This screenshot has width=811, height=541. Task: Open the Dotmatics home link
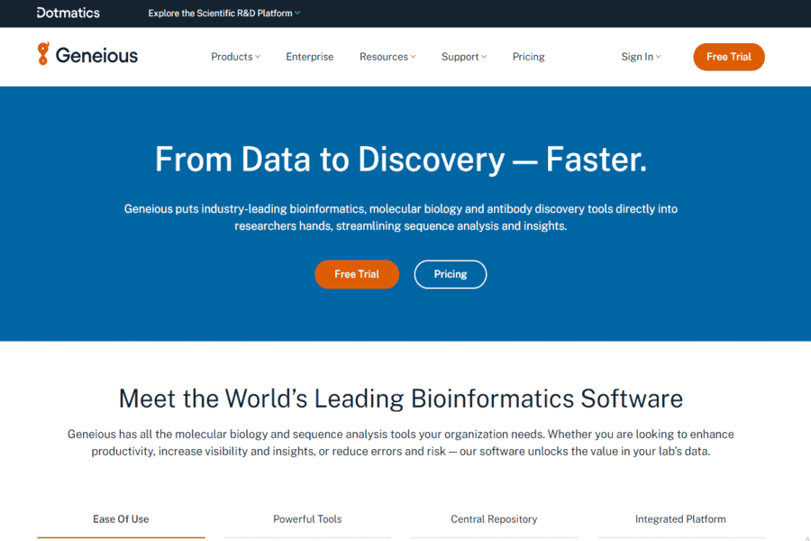[68, 13]
